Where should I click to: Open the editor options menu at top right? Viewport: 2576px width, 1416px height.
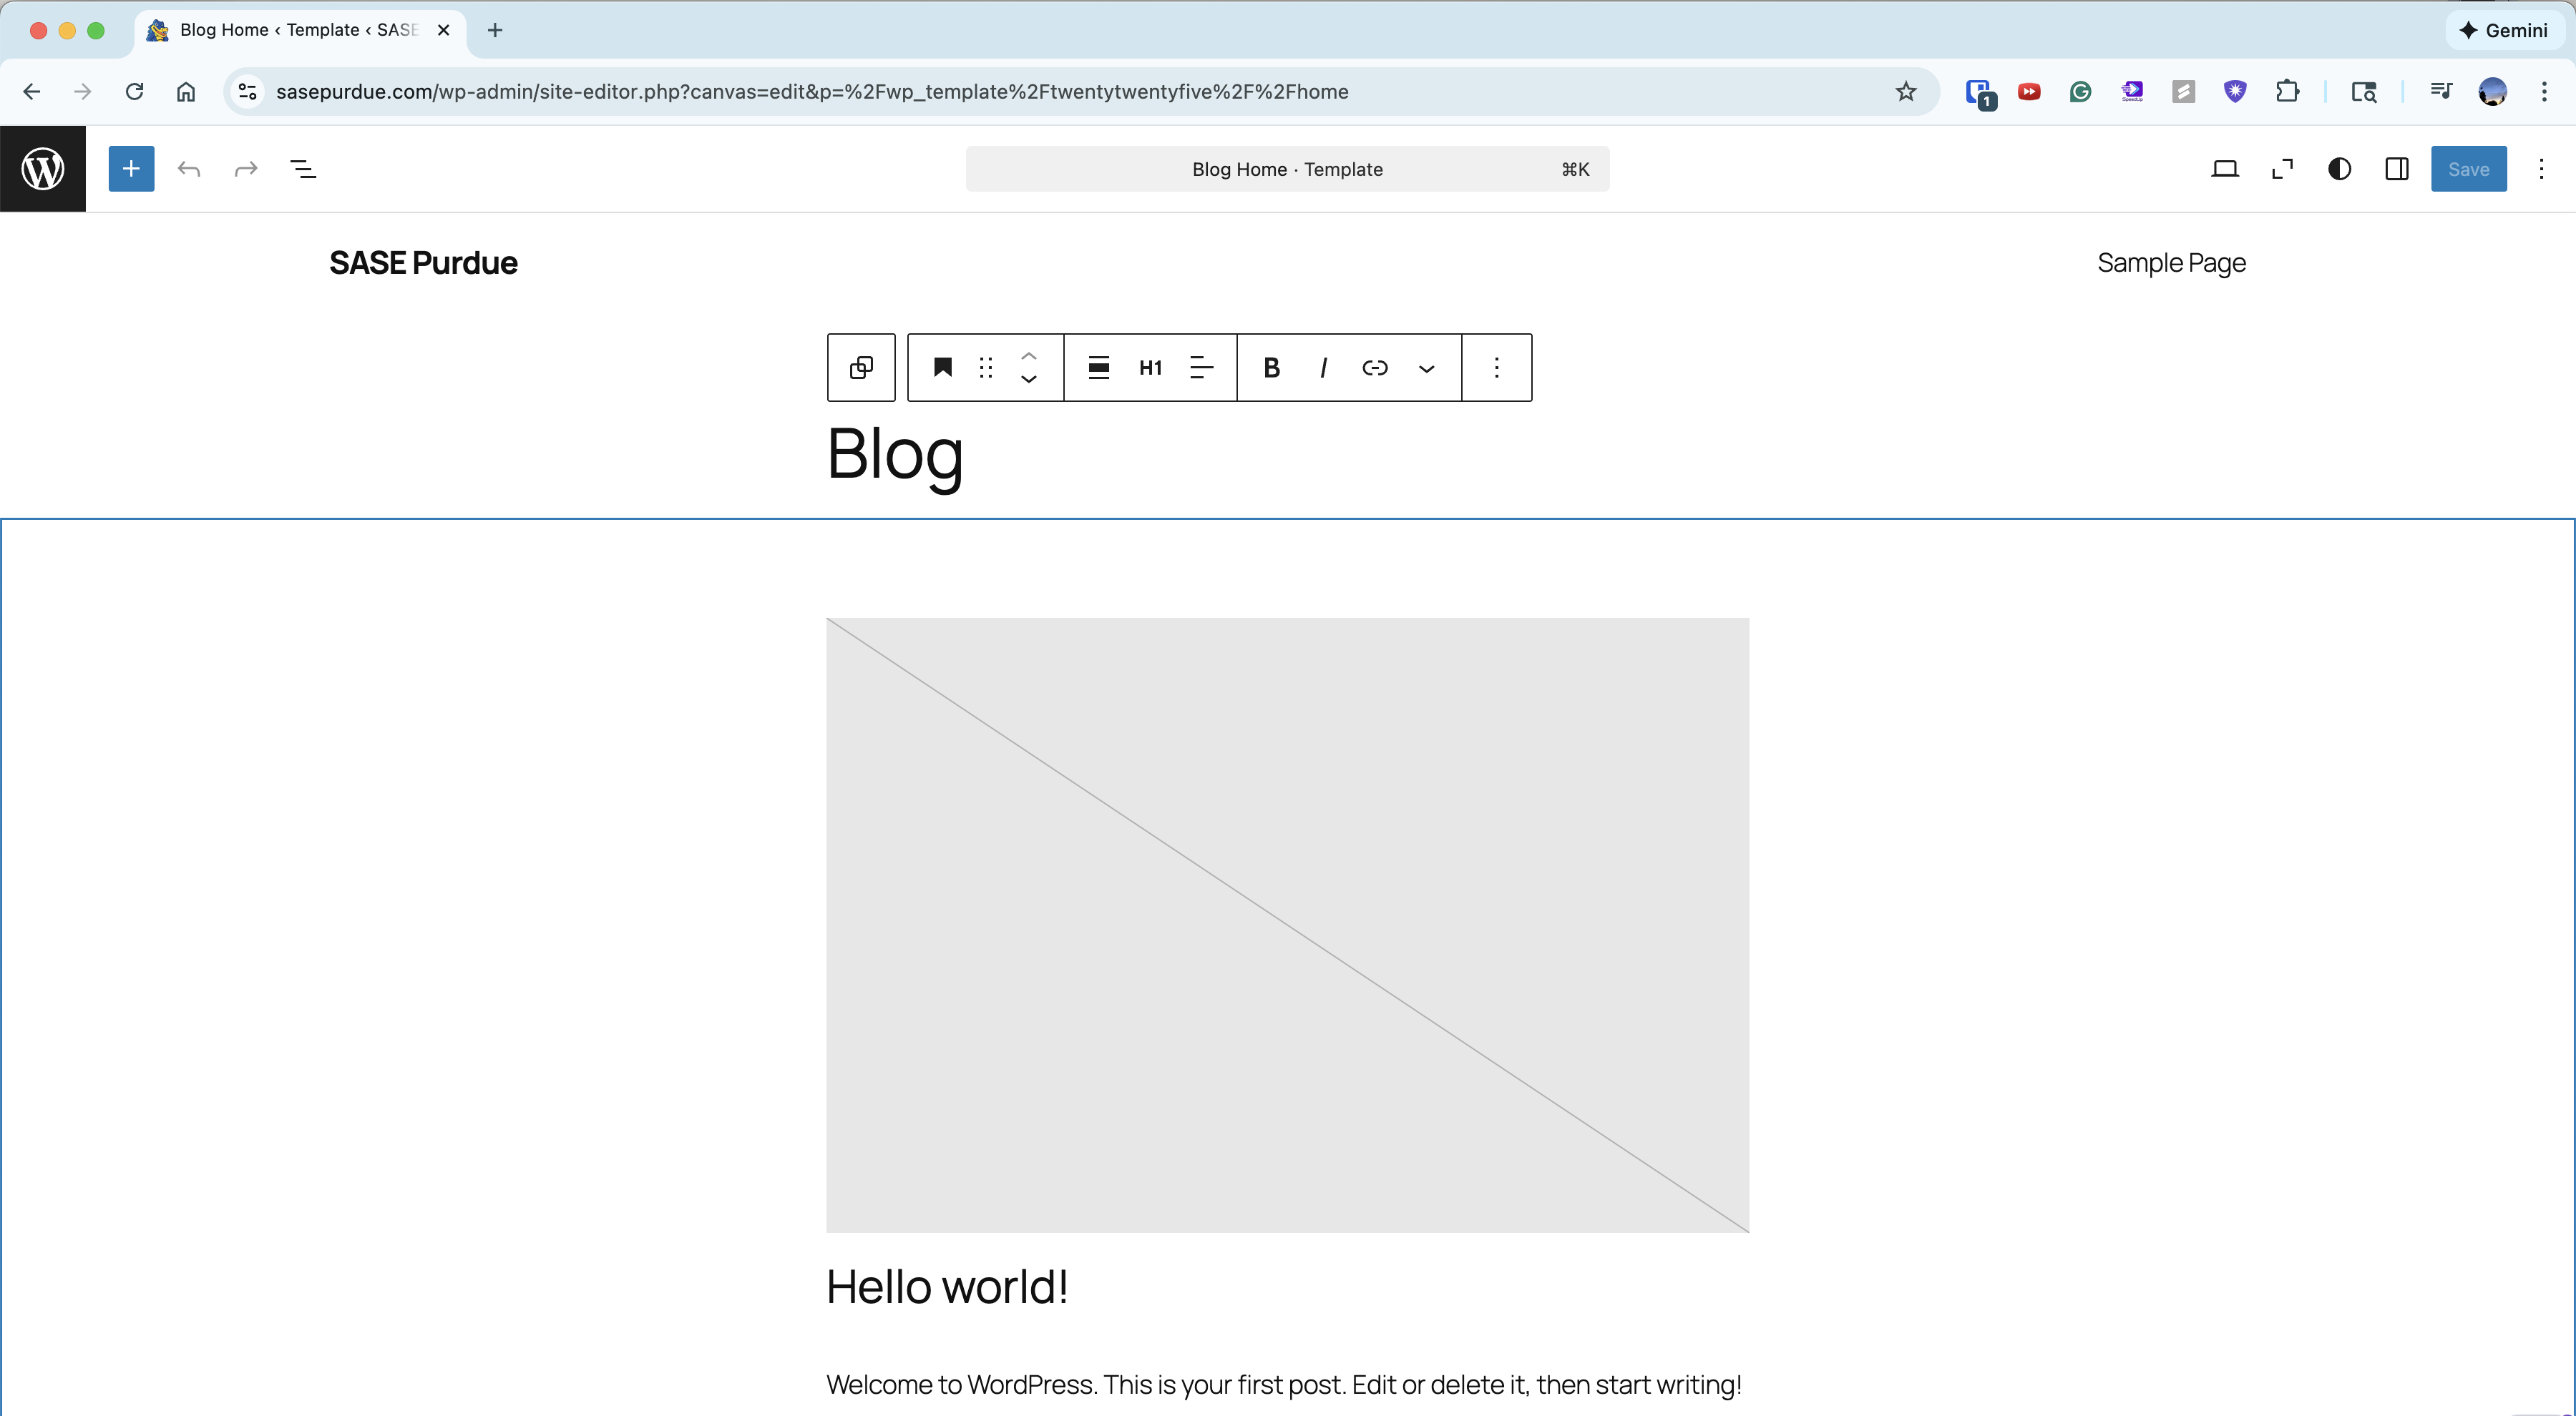[2541, 169]
